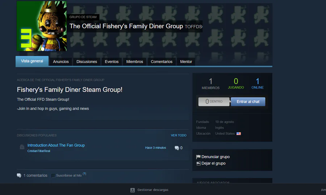Click the 1 MIEMBROS count
The image size is (326, 195).
point(210,84)
